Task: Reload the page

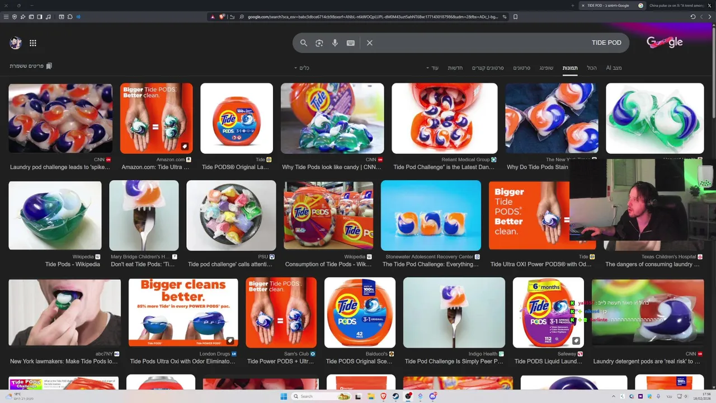Action: [693, 17]
